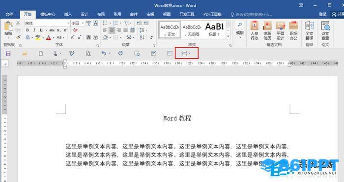Apply yellow text highlight color
Image resolution: width=344 pixels, height=182 pixels.
tap(38, 37)
